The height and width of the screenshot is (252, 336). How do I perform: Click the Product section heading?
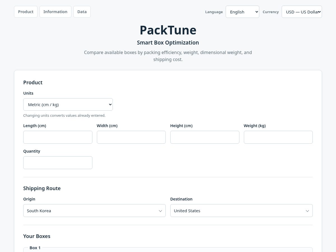tap(33, 82)
